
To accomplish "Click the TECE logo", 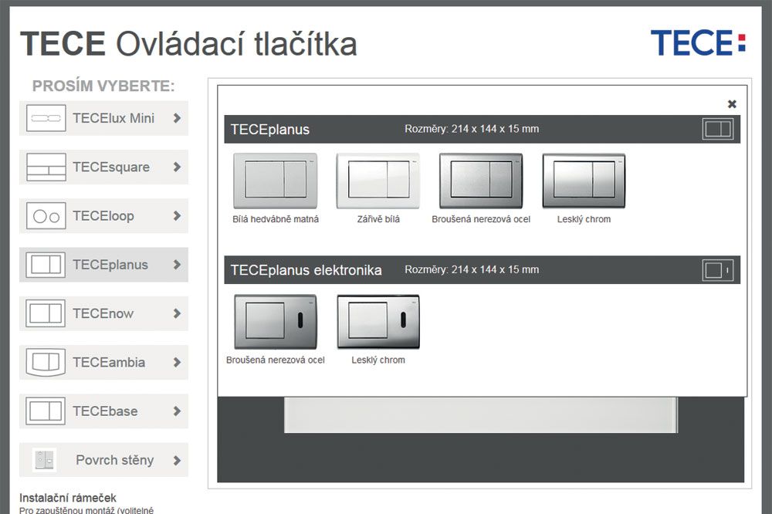I will [698, 42].
